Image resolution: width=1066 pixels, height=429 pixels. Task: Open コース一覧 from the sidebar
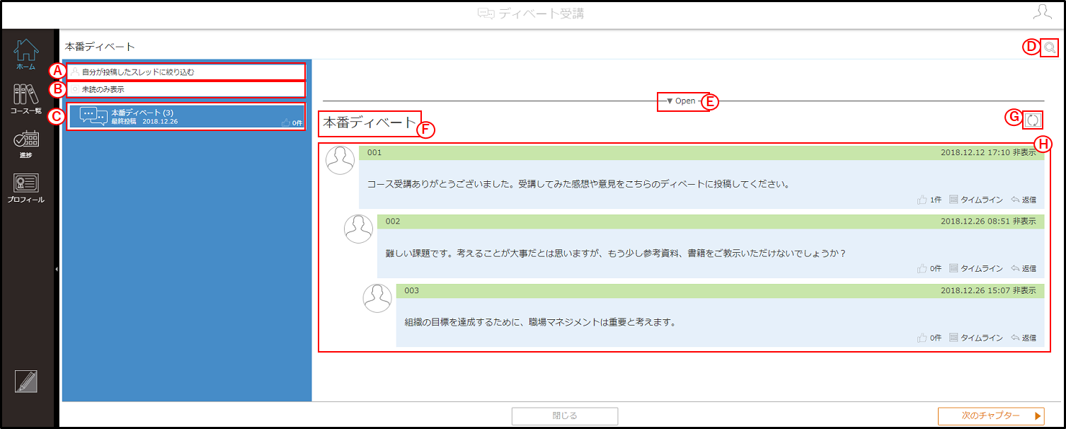click(x=26, y=99)
